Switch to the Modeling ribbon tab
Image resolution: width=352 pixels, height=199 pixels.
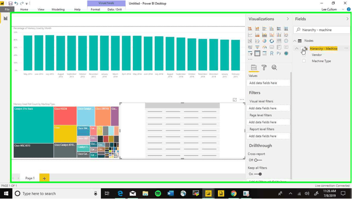pos(58,10)
